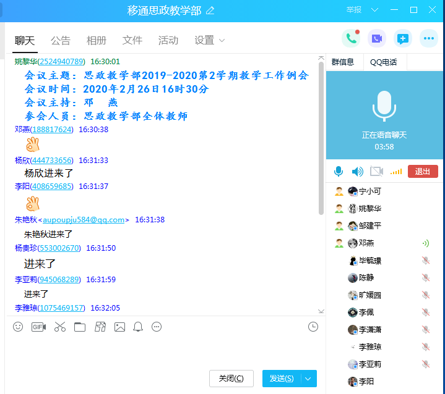Toggle the camera off icon
The height and width of the screenshot is (394, 445).
click(376, 172)
